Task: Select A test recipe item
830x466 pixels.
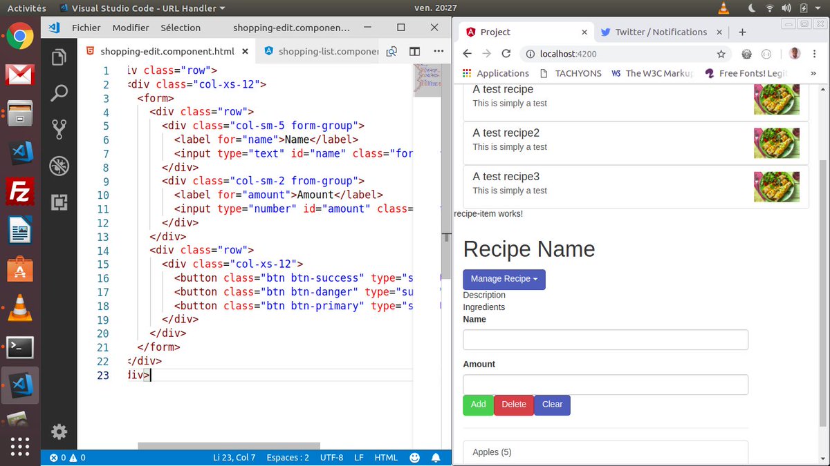Action: pos(636,102)
